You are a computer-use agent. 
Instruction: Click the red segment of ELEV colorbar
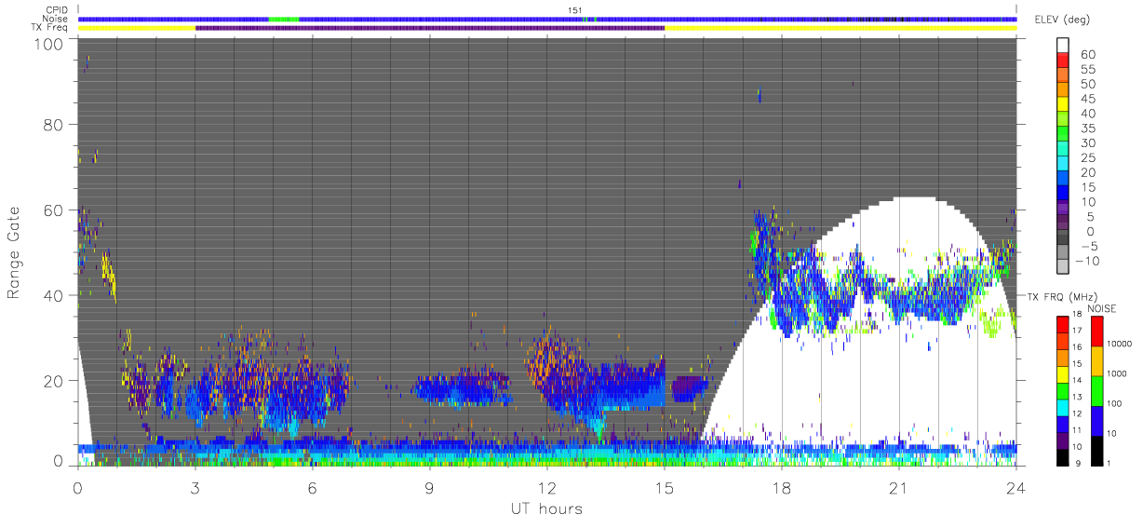pyautogui.click(x=1062, y=61)
